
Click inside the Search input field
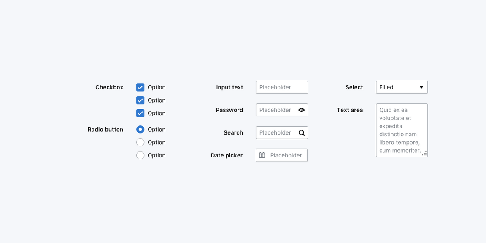point(276,133)
